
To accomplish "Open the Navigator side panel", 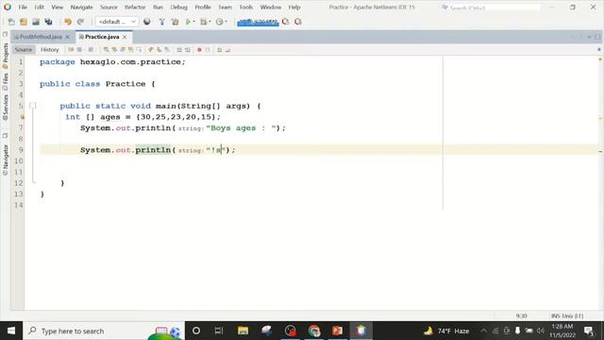I will 5,160.
